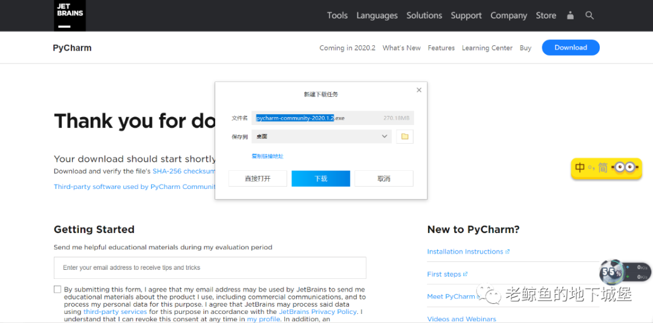653x323 pixels.
Task: Open the Learning Center page
Action: point(487,48)
